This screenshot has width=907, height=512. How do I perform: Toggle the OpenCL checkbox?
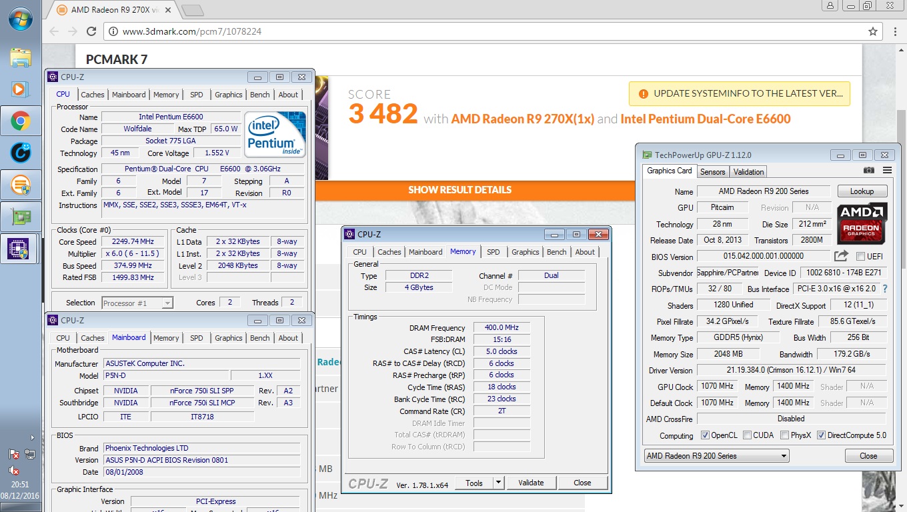705,435
